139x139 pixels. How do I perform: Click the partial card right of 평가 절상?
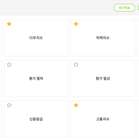[x=138, y=78]
